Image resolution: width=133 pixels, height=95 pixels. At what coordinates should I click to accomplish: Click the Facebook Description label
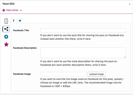tap(25, 48)
